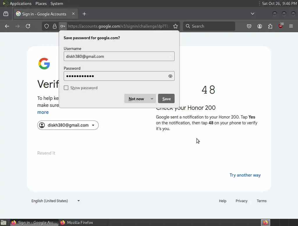The width and height of the screenshot is (298, 226).
Task: Select the Sign in - Google Accounts tab
Action: [x=46, y=14]
